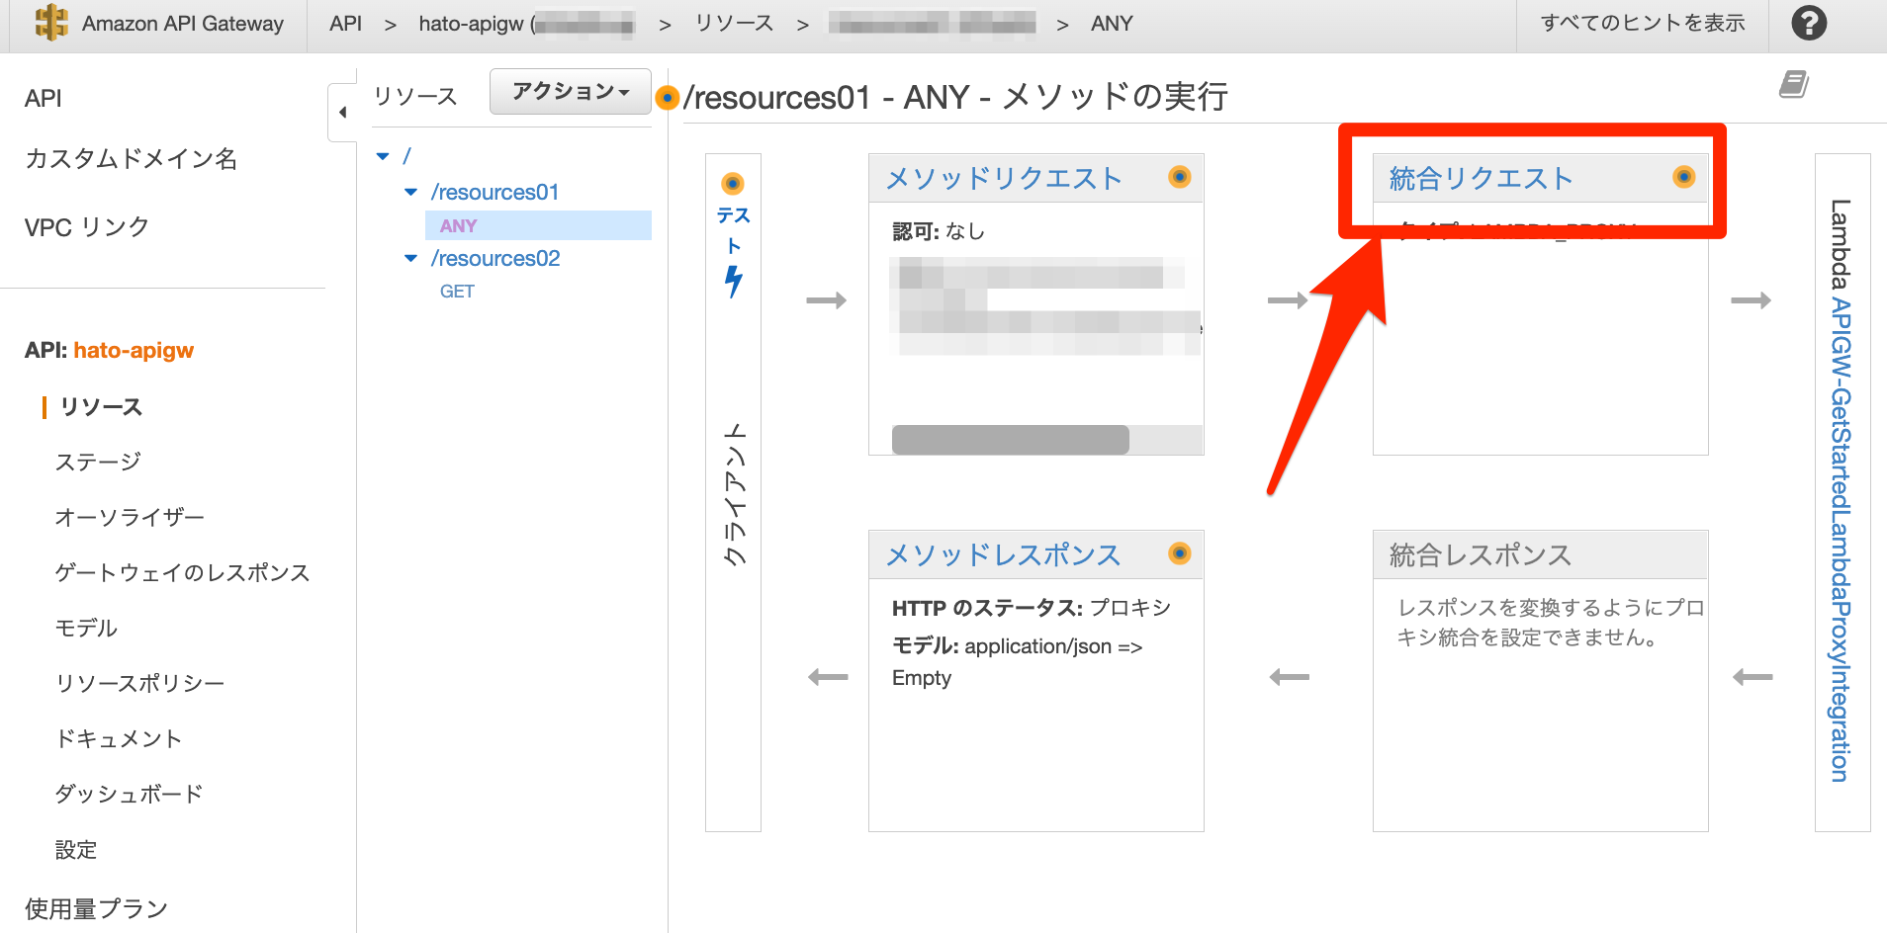
Task: Select ステージ in the left sidebar
Action: point(96,461)
